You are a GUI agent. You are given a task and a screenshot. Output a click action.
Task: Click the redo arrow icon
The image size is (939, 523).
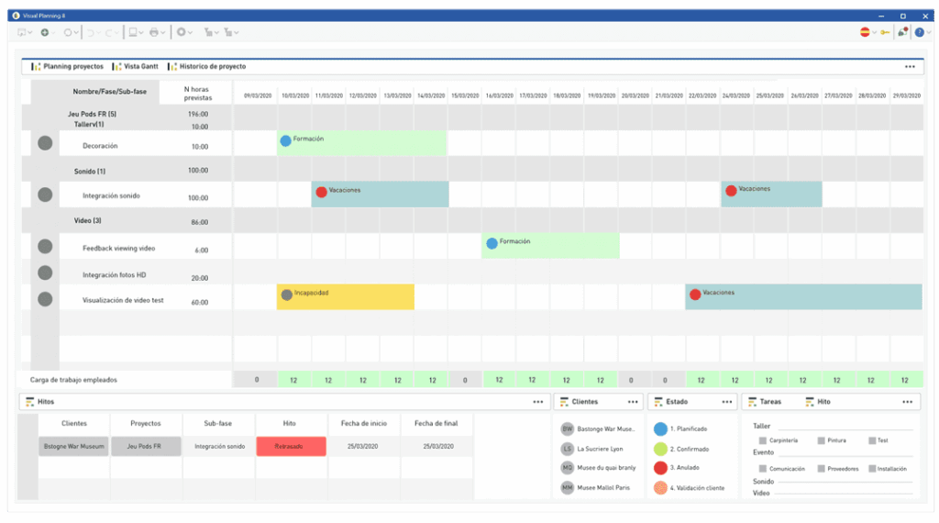(109, 32)
